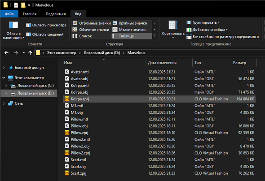
Task: Select the Список list layout
Action: tap(82, 36)
